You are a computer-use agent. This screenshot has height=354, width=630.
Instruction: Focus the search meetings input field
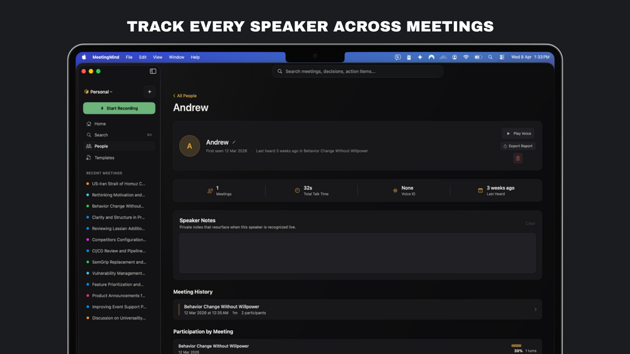tap(357, 71)
